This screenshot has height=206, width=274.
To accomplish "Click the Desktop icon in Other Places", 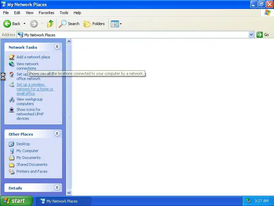I will coord(12,144).
